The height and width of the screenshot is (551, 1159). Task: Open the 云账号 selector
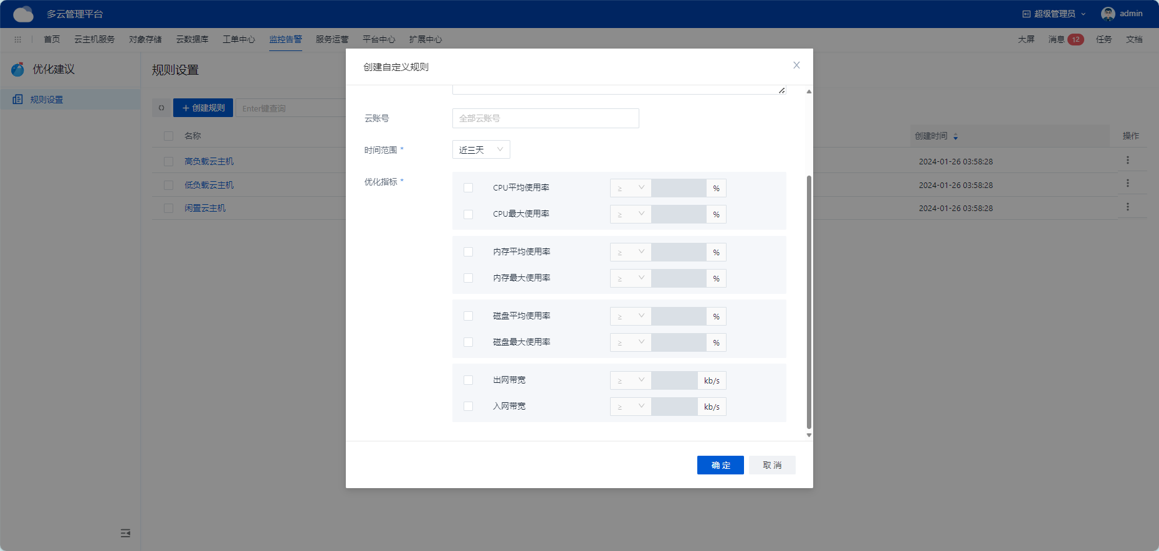[x=545, y=118]
